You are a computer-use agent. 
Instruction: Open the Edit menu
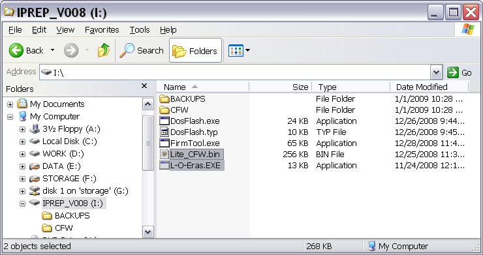coord(39,30)
